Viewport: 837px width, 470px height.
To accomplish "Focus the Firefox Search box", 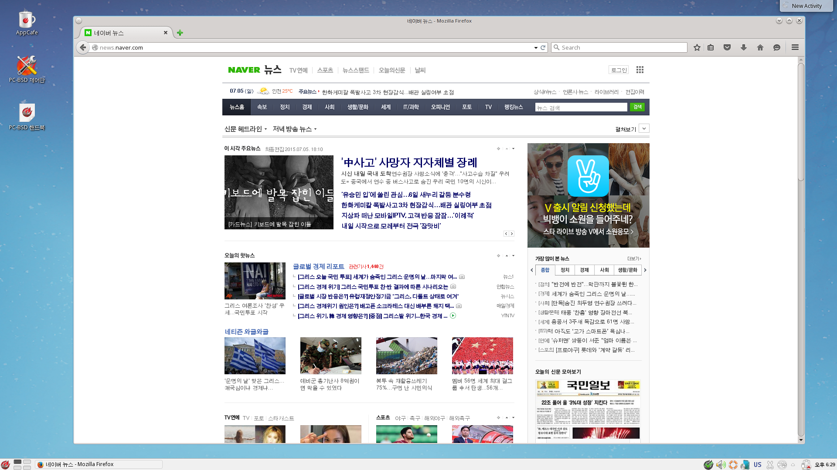I will [x=619, y=47].
